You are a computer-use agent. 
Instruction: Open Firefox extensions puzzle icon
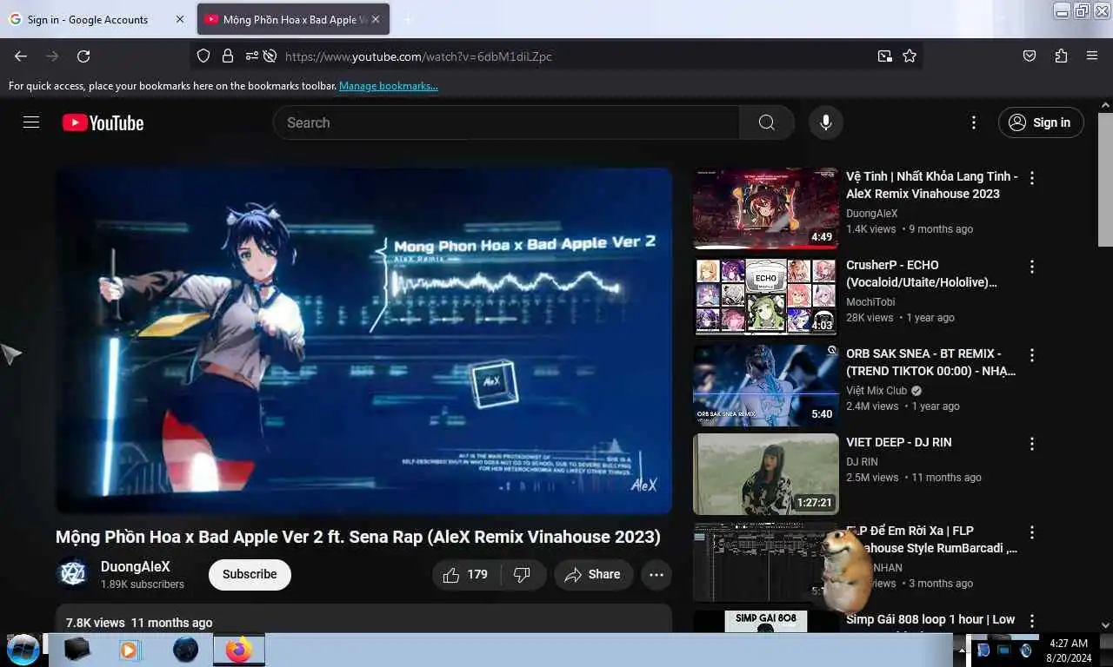[x=1061, y=56]
